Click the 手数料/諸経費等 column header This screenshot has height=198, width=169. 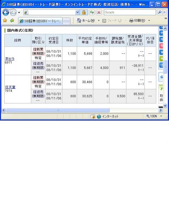click(x=101, y=40)
